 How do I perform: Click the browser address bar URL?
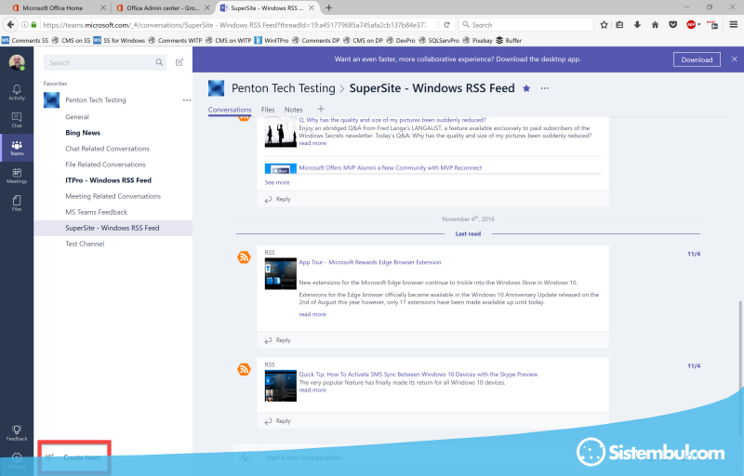(x=234, y=25)
